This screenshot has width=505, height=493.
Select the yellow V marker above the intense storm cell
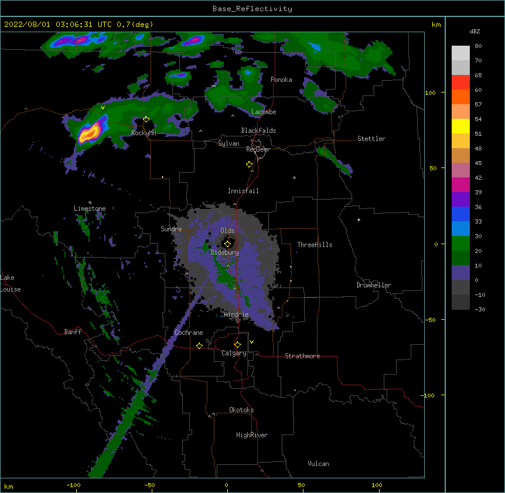coord(103,108)
